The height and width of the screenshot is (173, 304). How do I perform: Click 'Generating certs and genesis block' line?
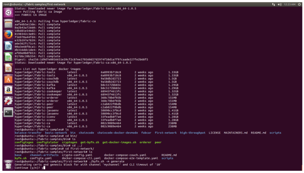click(88, 164)
